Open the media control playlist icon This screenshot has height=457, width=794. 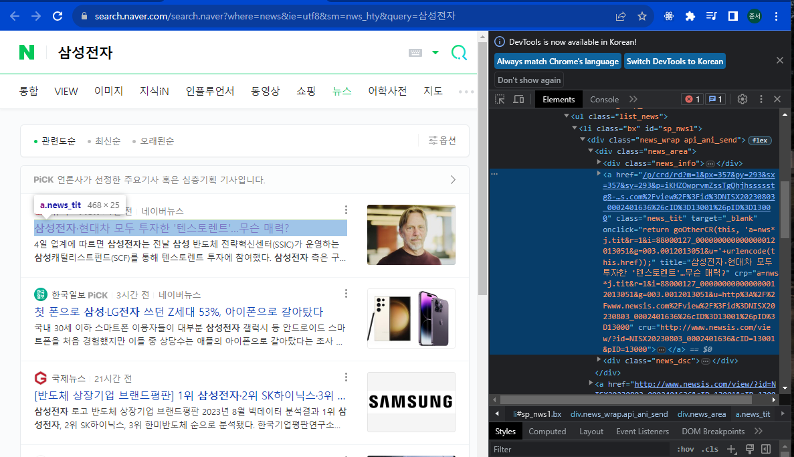point(712,16)
